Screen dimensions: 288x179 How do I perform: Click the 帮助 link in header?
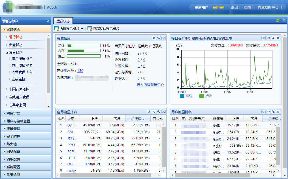click(x=247, y=7)
